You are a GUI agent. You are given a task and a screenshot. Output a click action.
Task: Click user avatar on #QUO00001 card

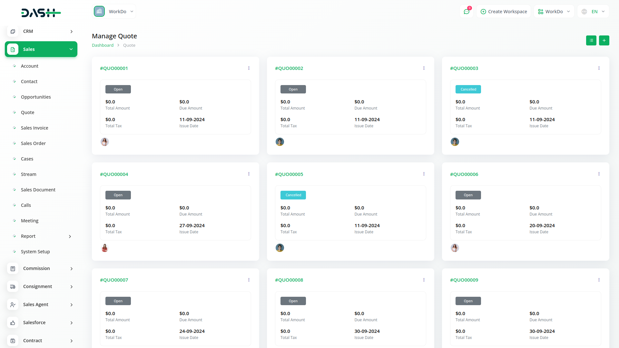[104, 142]
